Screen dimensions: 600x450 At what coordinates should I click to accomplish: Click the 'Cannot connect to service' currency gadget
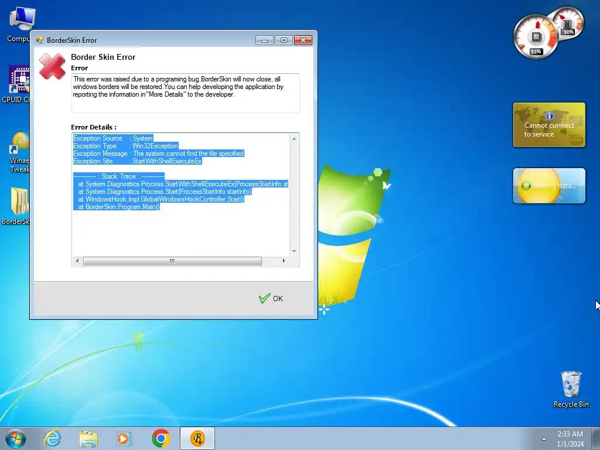(549, 125)
